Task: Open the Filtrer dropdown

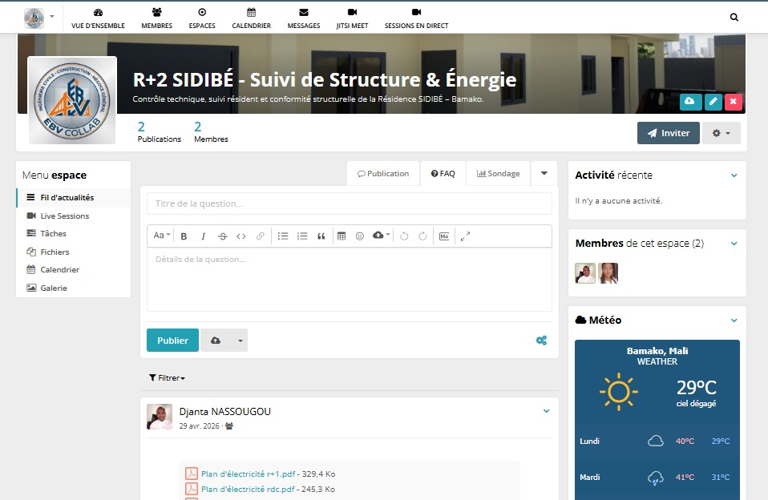Action: (167, 378)
